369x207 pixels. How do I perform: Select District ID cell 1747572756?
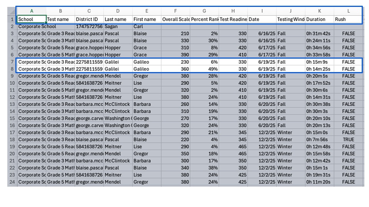tap(89, 26)
